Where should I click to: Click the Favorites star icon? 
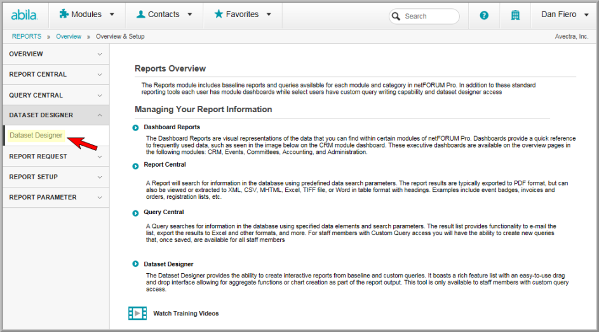click(219, 14)
